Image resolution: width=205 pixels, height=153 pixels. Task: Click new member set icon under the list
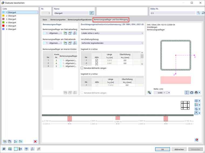click(5, 141)
